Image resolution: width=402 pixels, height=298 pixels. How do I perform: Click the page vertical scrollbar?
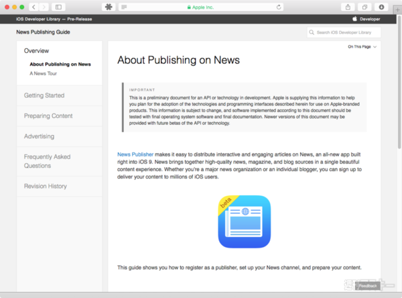tap(399, 82)
